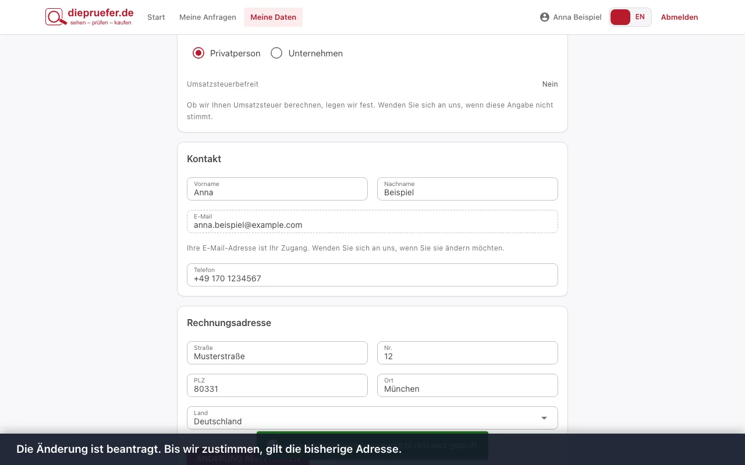745x465 pixels.
Task: Open Meine Anfragen in the navigation
Action: [x=208, y=17]
